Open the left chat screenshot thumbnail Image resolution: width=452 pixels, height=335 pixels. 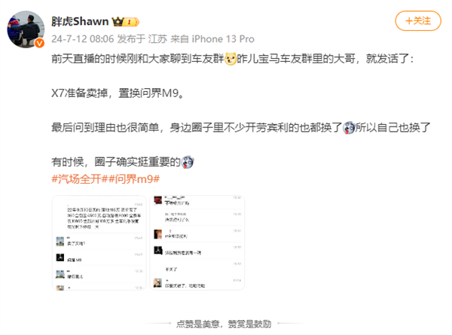[99, 243]
